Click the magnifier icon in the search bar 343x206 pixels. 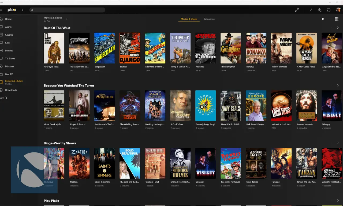click(x=32, y=10)
